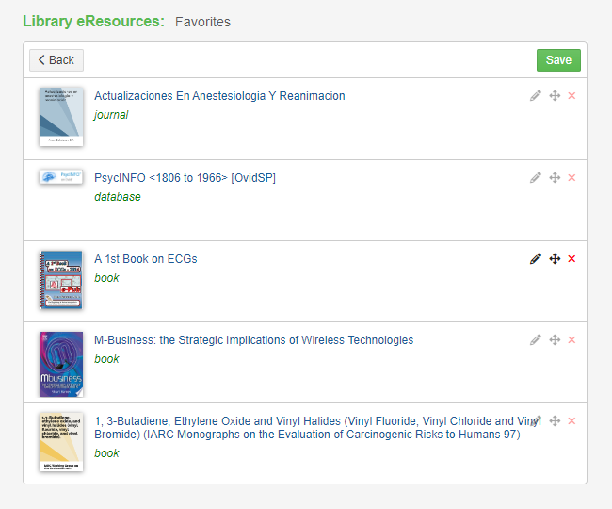
Task: Click move handle for 1, 3-Butadiene book
Action: [555, 420]
